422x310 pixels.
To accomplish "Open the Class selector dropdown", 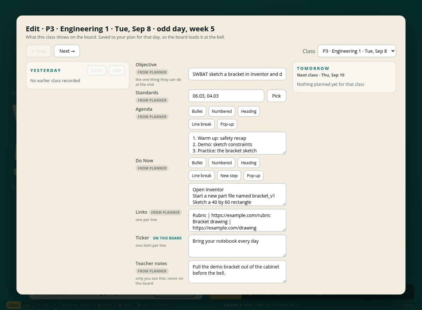I will (x=357, y=51).
